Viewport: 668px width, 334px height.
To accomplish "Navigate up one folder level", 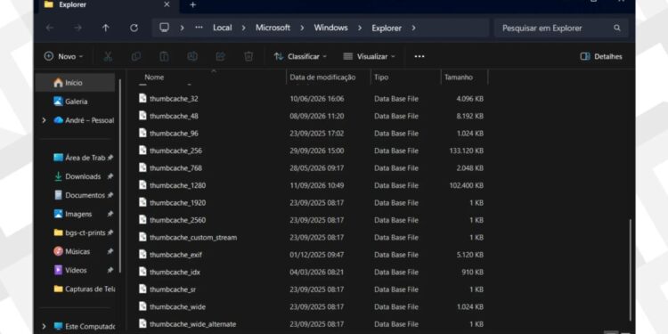I will pyautogui.click(x=106, y=28).
